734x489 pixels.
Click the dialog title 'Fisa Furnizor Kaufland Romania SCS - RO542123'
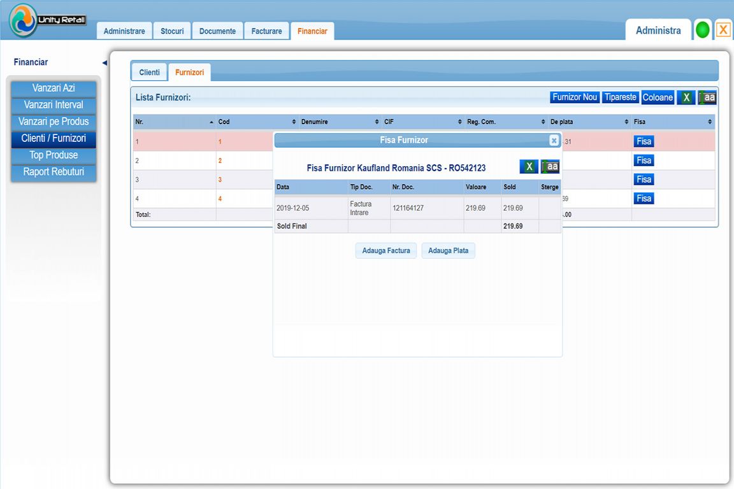(396, 168)
